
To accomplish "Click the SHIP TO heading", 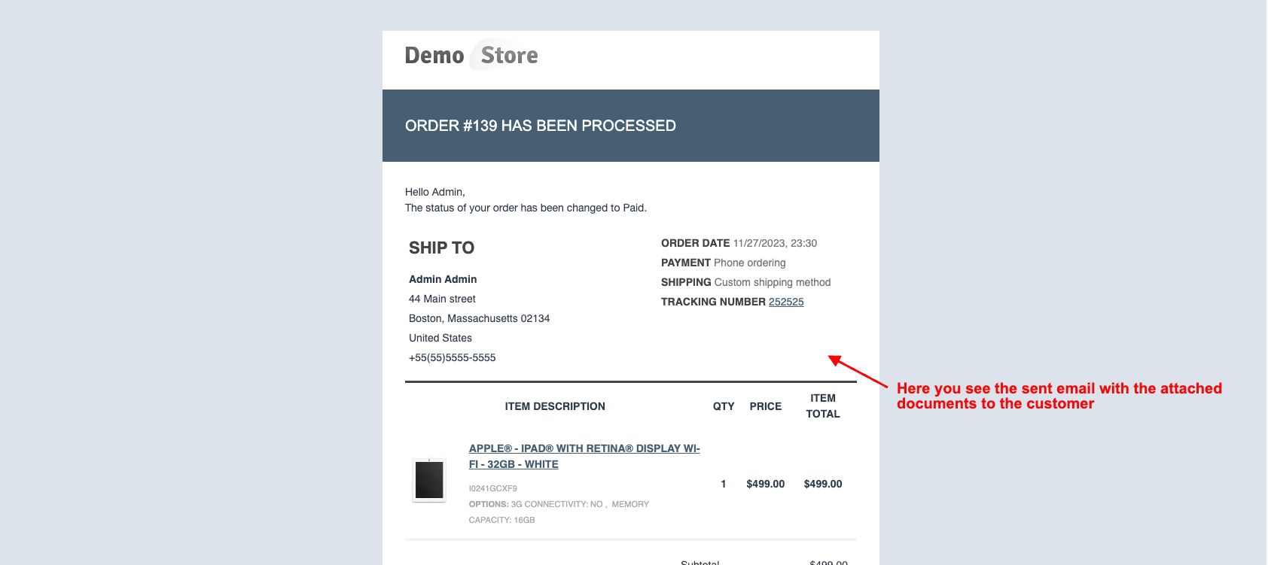I will click(x=441, y=248).
